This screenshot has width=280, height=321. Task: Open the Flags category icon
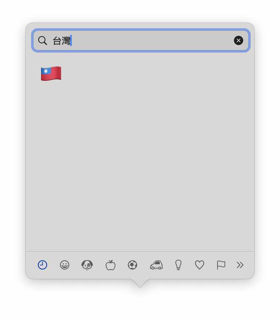coord(221,265)
